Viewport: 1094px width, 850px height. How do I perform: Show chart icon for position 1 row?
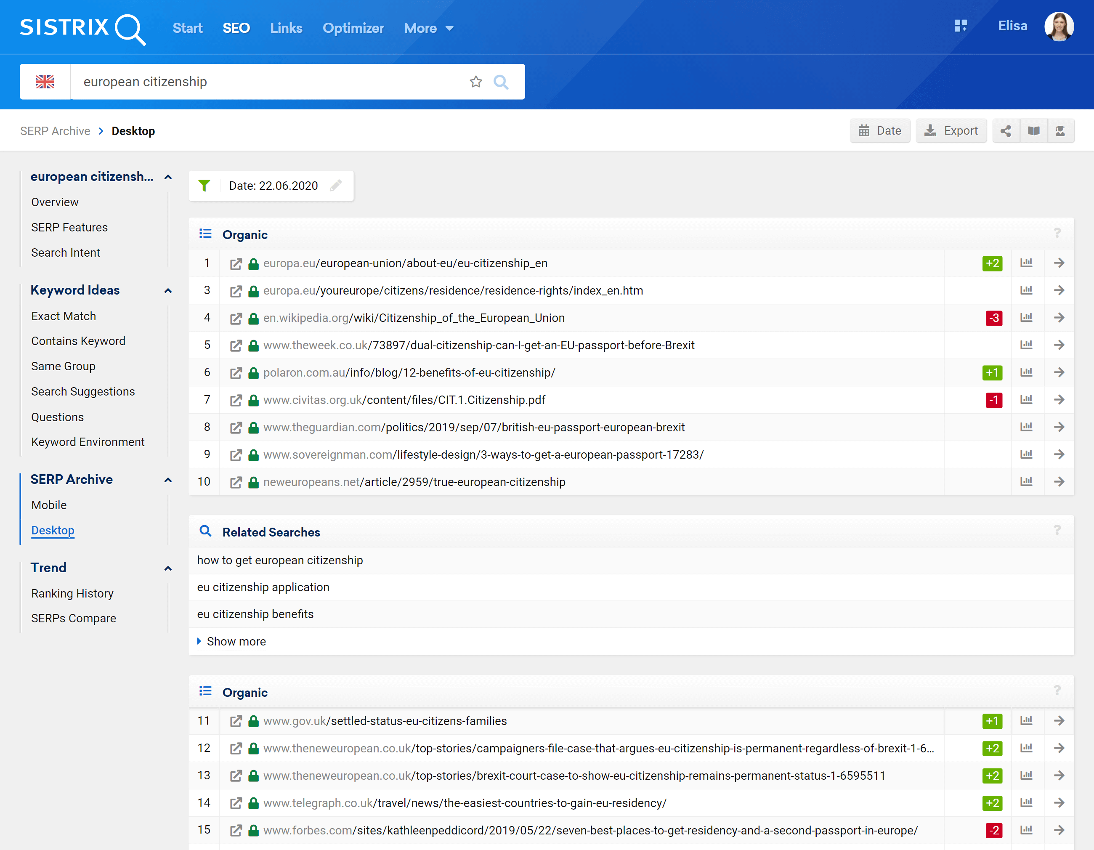1026,263
